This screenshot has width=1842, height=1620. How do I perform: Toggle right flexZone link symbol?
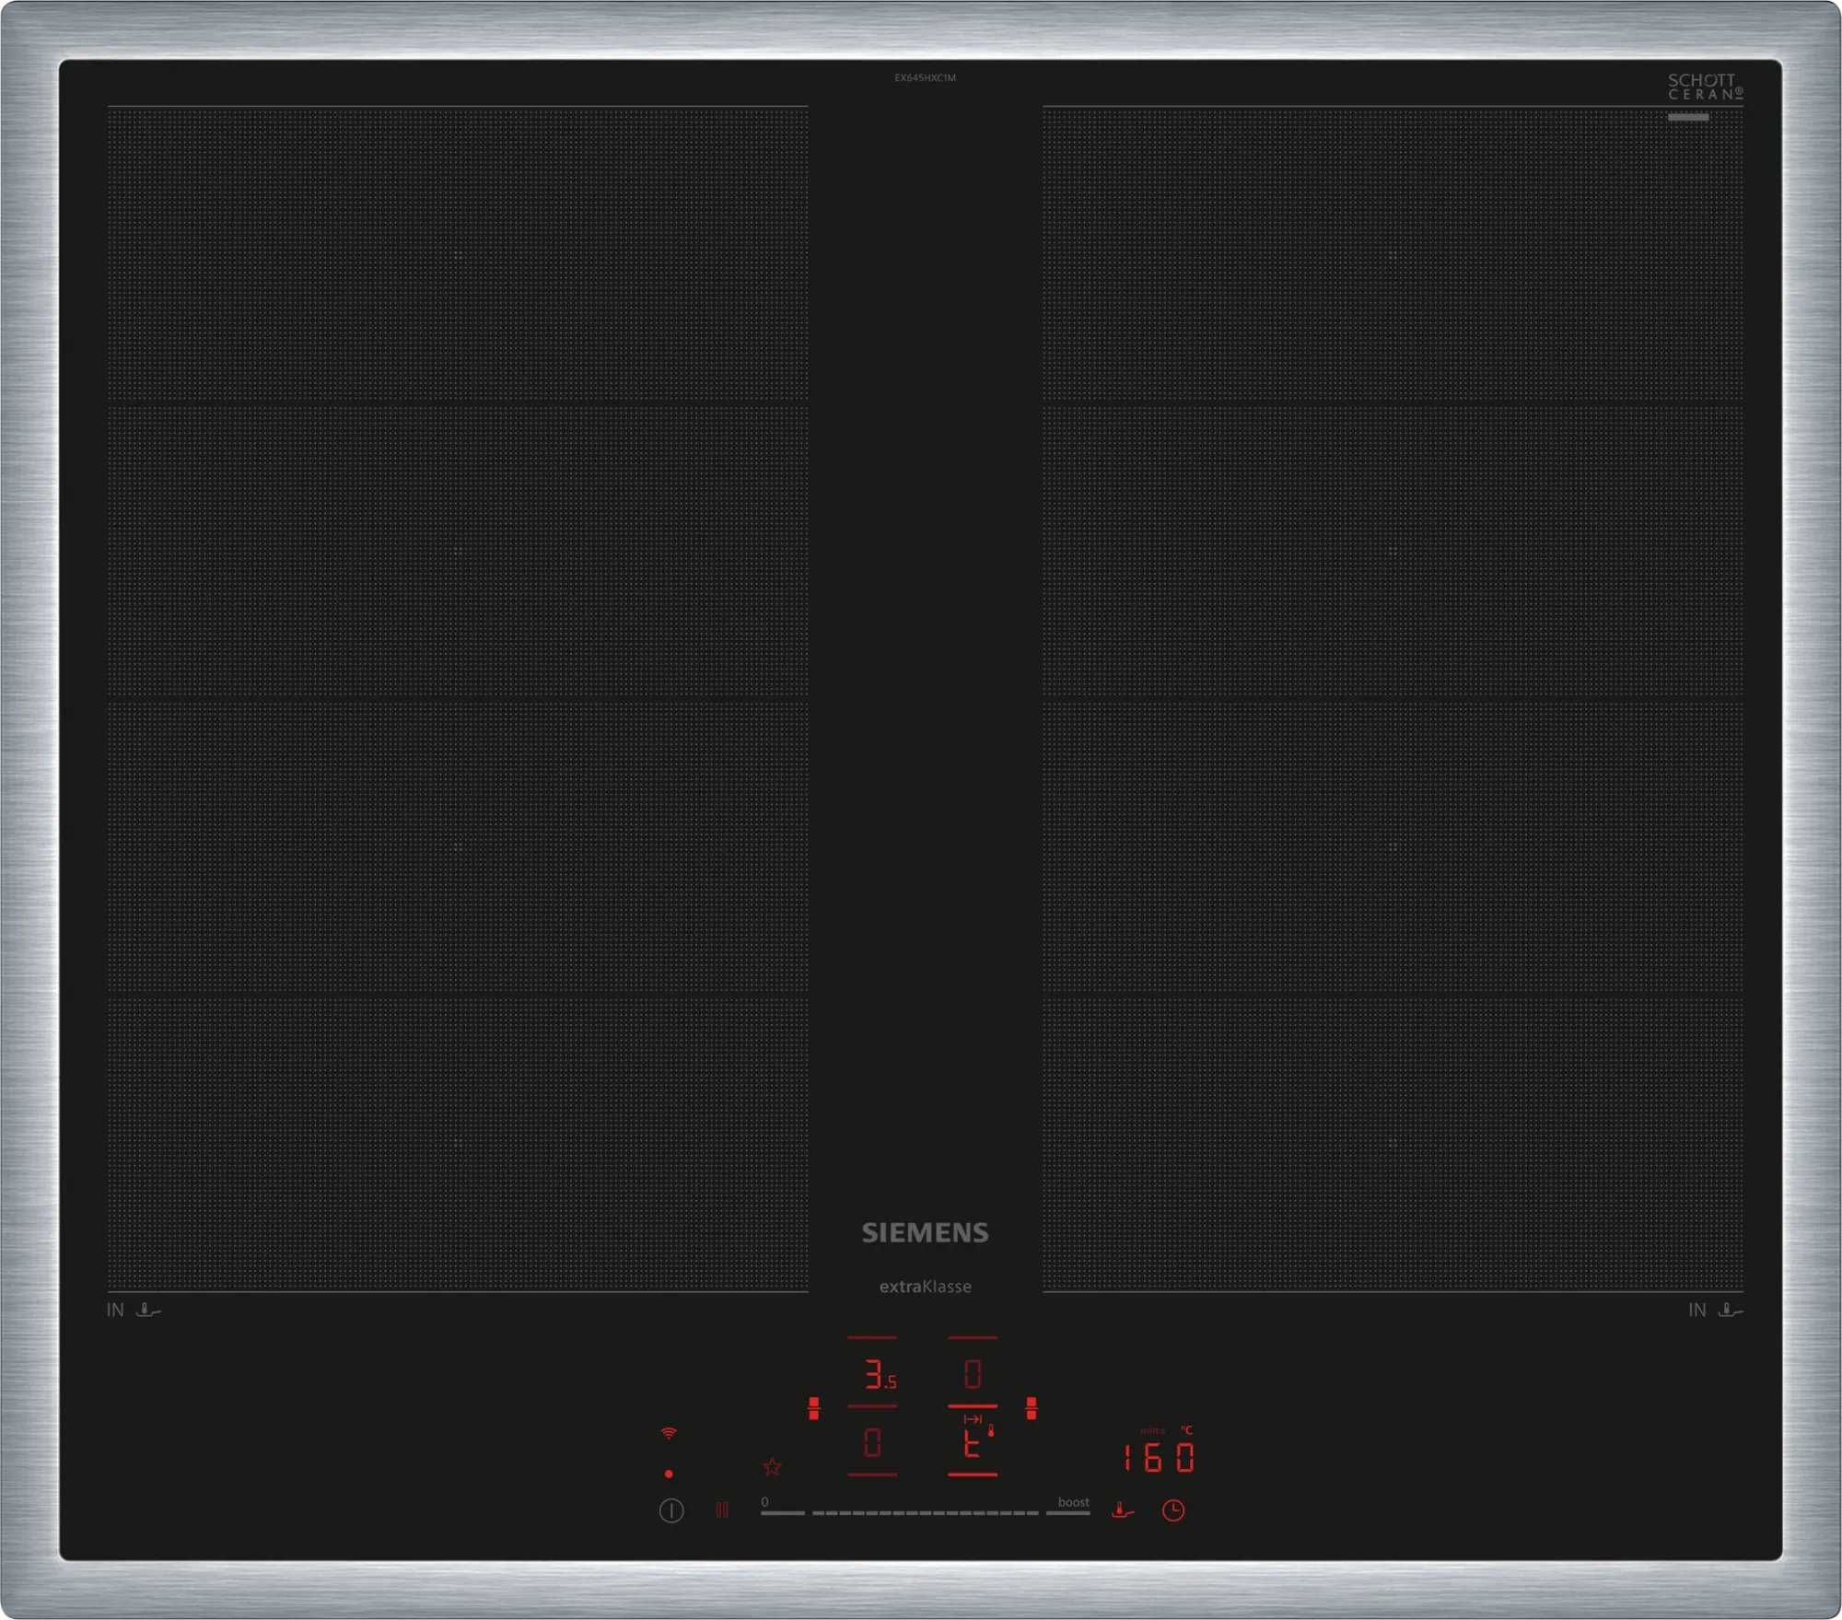click(x=1032, y=1408)
